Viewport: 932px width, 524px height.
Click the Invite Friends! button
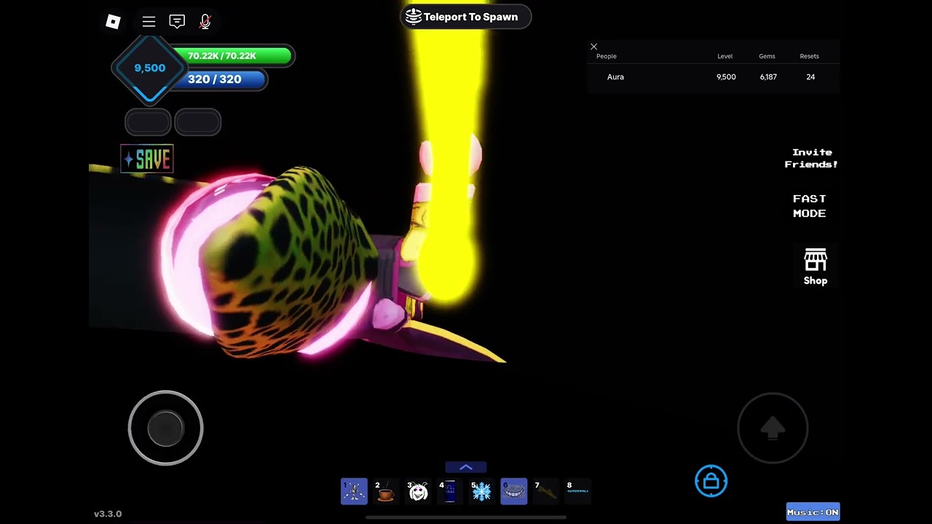point(811,158)
